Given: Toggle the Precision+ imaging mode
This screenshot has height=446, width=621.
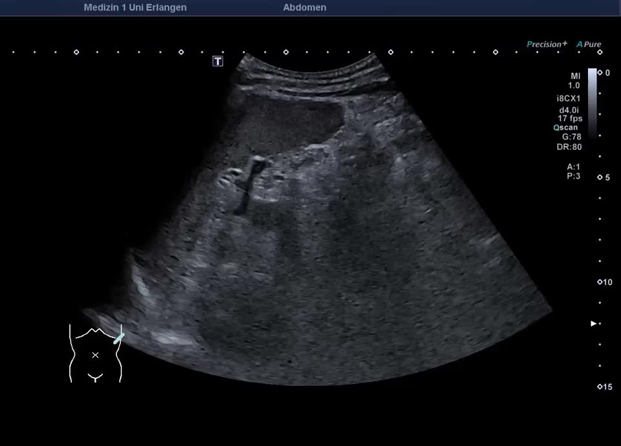Looking at the screenshot, I should tap(547, 45).
